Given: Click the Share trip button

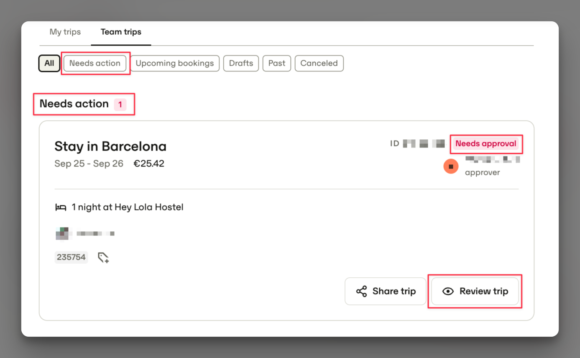Looking at the screenshot, I should coord(385,291).
